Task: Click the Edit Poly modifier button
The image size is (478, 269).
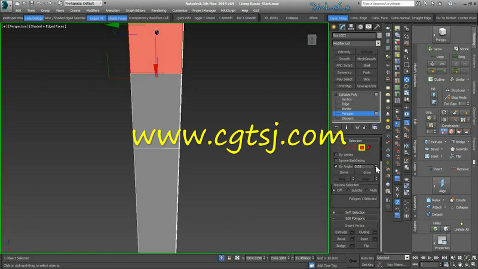Action: [x=344, y=52]
